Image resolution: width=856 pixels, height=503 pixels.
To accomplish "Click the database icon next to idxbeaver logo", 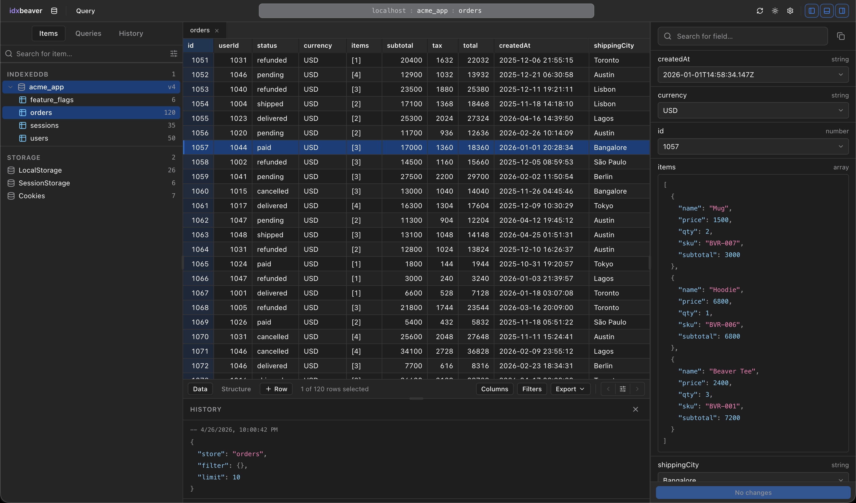I will [54, 11].
